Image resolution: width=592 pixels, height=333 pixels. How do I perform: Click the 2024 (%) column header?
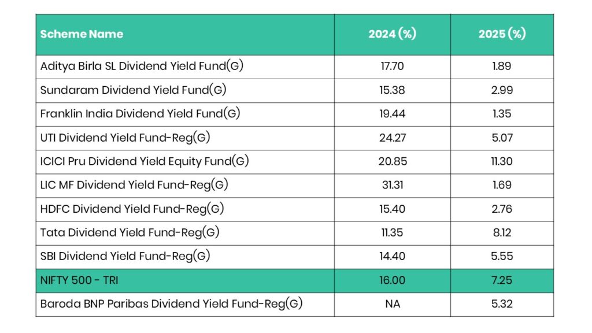tap(392, 34)
